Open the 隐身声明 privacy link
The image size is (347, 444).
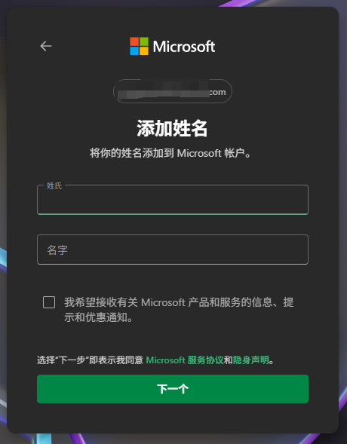pyautogui.click(x=251, y=360)
